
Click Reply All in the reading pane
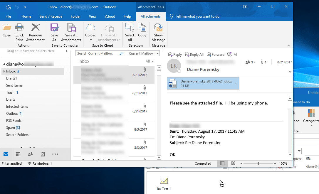(x=194, y=55)
